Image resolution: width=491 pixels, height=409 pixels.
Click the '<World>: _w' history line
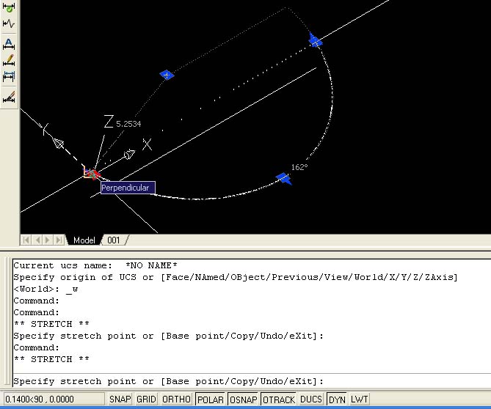click(46, 289)
